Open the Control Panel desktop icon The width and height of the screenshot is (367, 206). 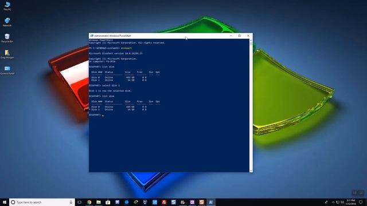pyautogui.click(x=7, y=70)
